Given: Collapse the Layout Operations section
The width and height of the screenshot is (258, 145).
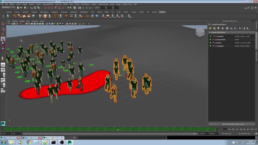Looking at the screenshot, I should click(210, 32).
